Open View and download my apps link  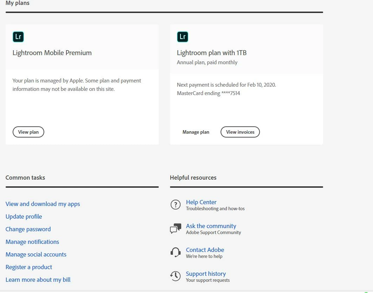tap(43, 204)
